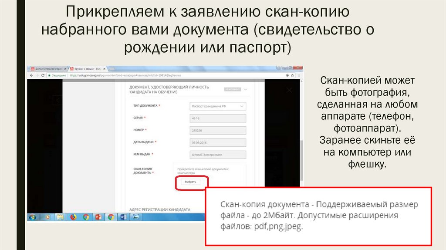Click 'АДРЕС РЕГИСТРАЦИИ КАНДИДАТА' heading

tap(160, 209)
